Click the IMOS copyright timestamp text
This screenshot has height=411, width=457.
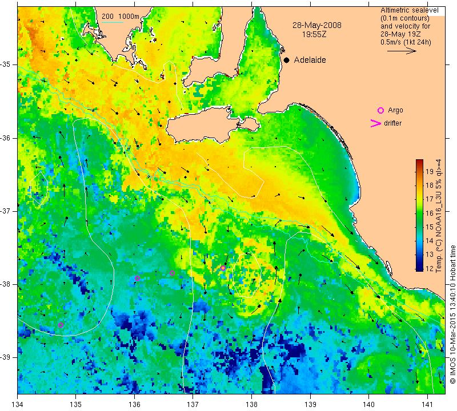click(452, 314)
